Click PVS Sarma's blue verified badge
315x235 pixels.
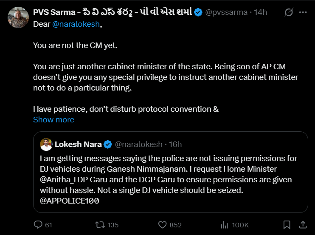coord(198,12)
